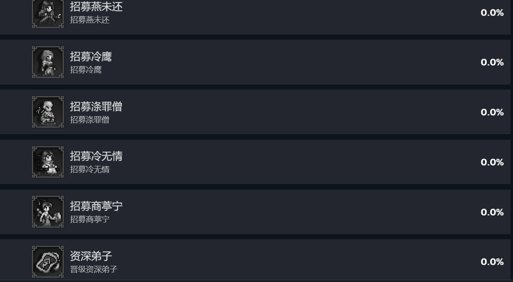
Task: Click the 0.0% value for 招募商葶宁
Action: pos(492,212)
